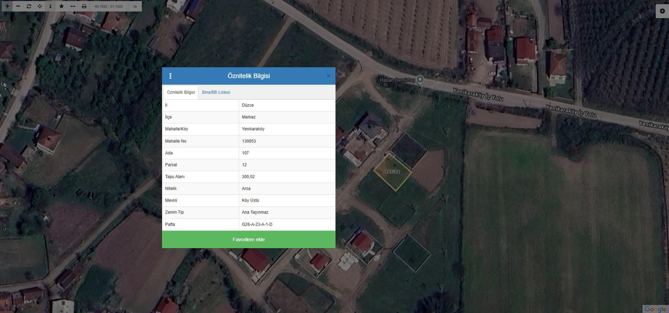Select the distance measure tool

point(73,6)
